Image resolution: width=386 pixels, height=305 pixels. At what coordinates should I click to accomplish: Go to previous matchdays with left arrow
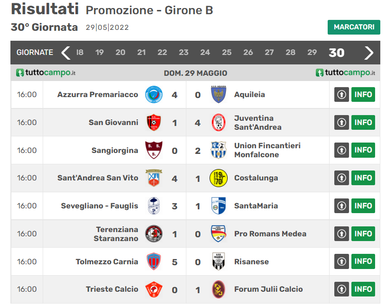coord(66,53)
